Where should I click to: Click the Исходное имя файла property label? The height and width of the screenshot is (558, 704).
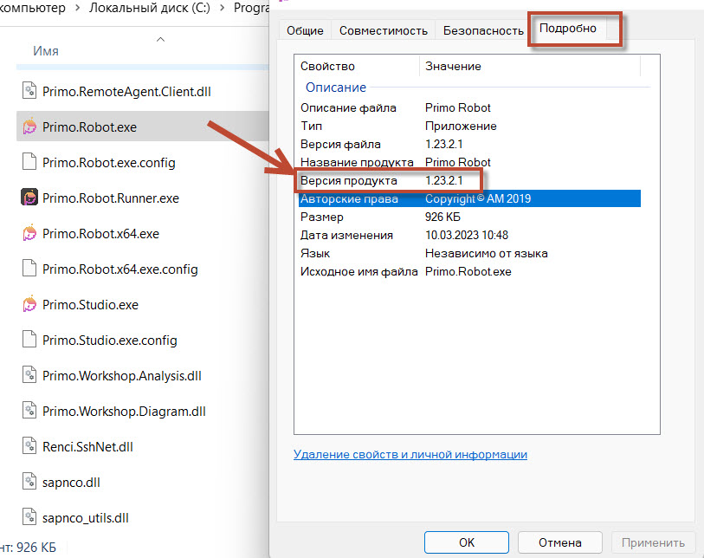pyautogui.click(x=359, y=271)
